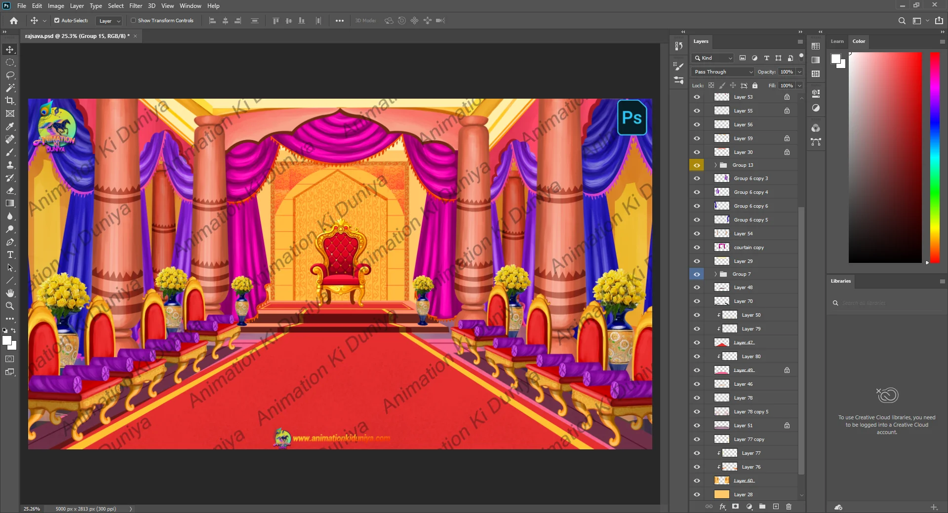The width and height of the screenshot is (948, 513).
Task: Switch to the Learn tab
Action: coord(837,41)
